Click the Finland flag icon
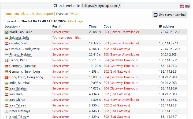The width and height of the screenshot is (193, 119). (6, 55)
